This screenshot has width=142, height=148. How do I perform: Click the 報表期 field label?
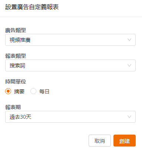[13, 107]
